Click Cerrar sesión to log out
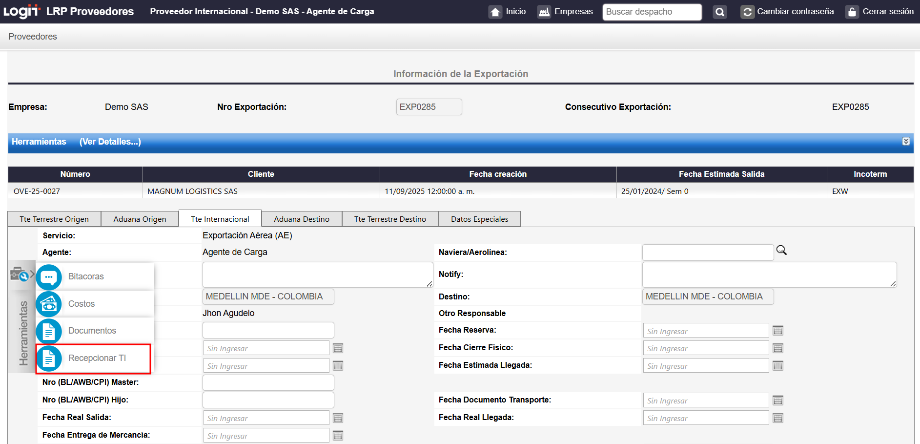Viewport: 920px width, 444px height. (x=880, y=12)
